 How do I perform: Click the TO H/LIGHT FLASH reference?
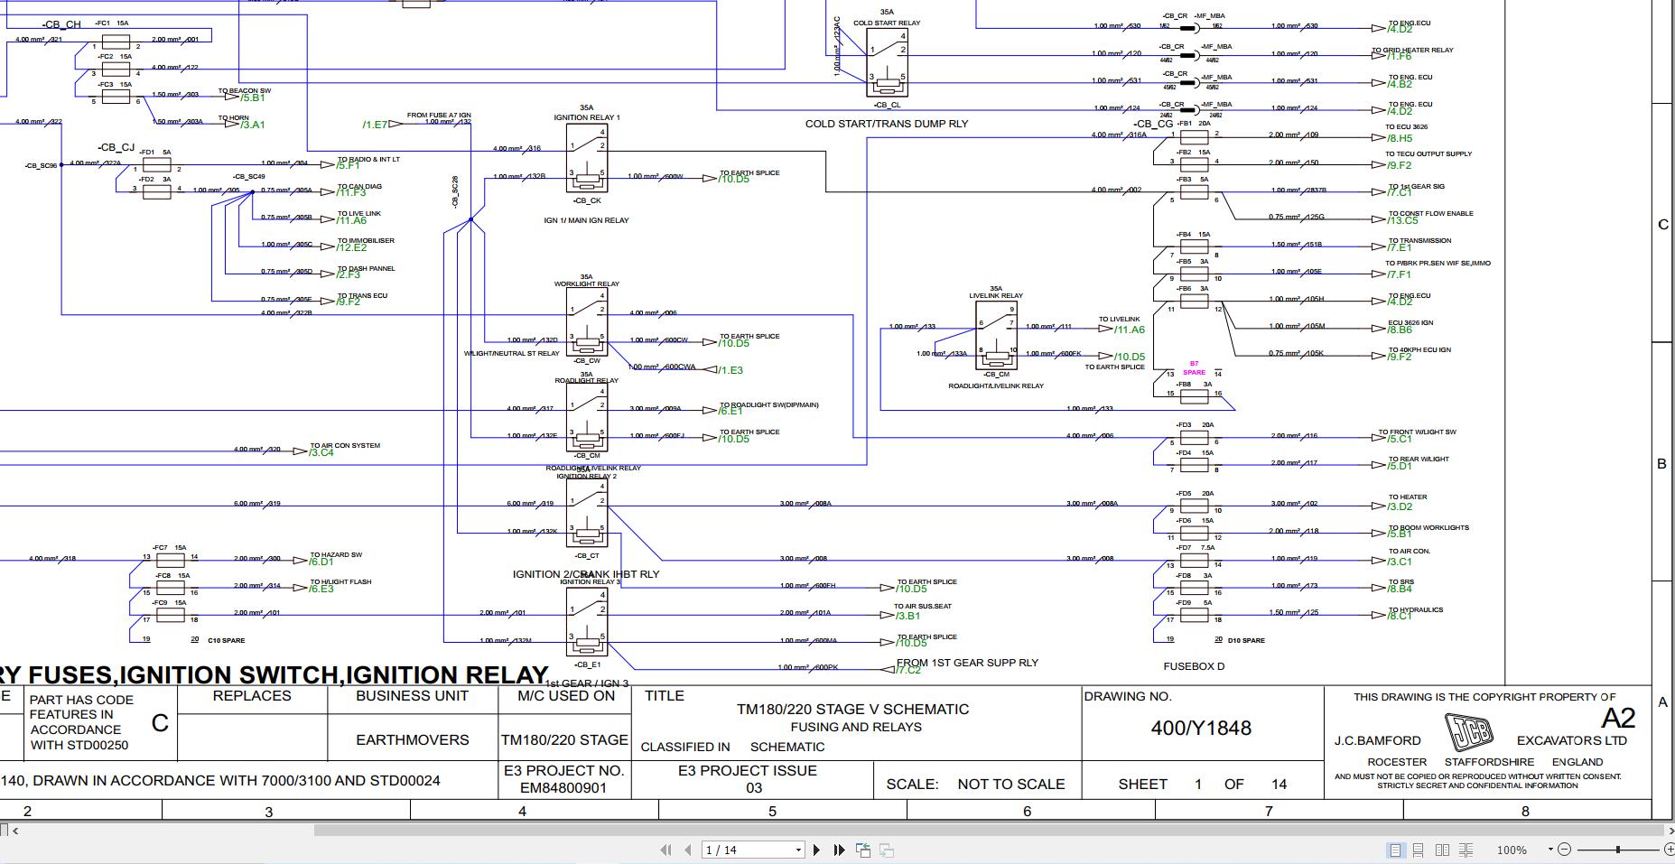[340, 581]
